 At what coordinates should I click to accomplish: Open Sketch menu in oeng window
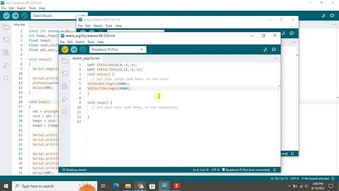click(x=97, y=26)
